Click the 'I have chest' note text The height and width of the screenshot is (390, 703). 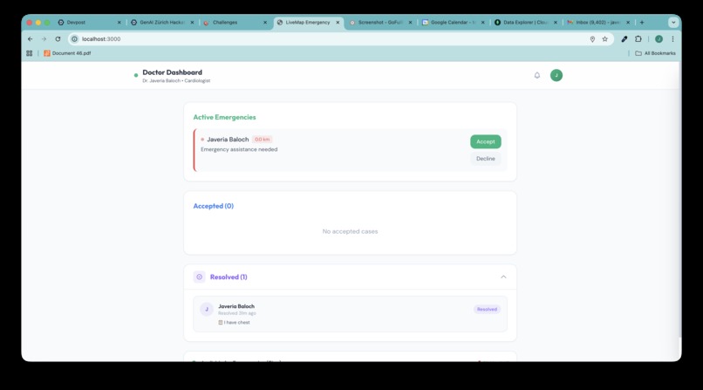point(236,322)
